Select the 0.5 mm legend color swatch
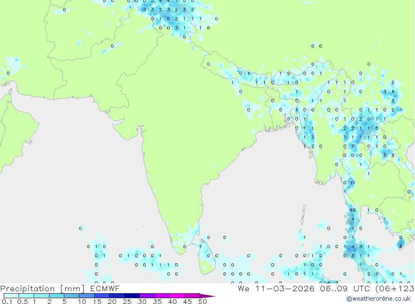Viewport: 415px width, 304px height. tap(26, 296)
